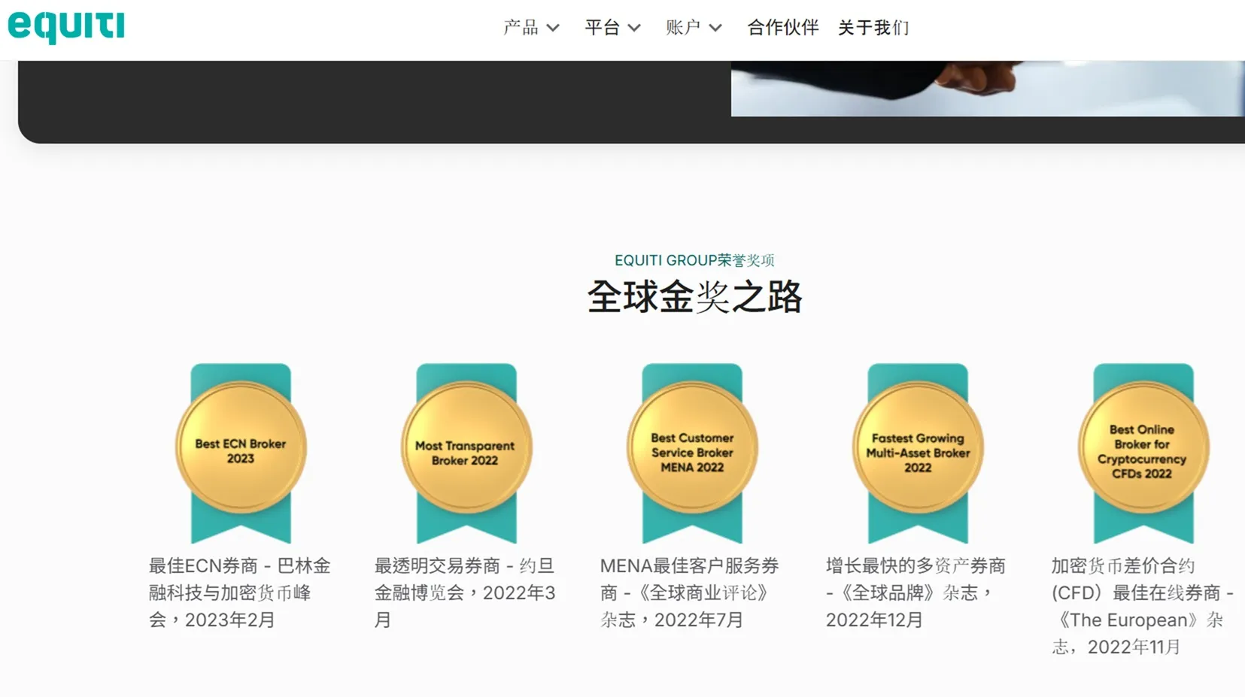Open the 产品 menu label
Screen dimensions: 1245x697
(521, 28)
